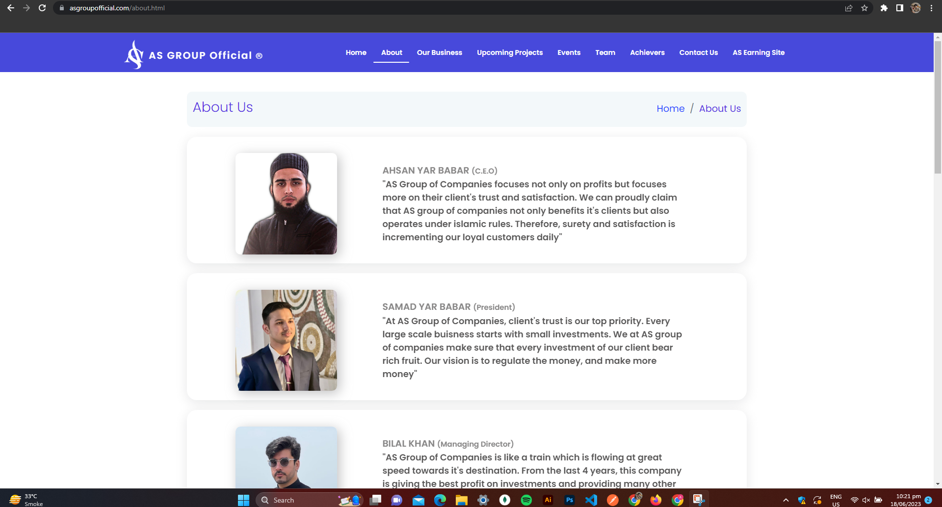Open the notification count badge
The width and height of the screenshot is (942, 507).
pos(928,500)
